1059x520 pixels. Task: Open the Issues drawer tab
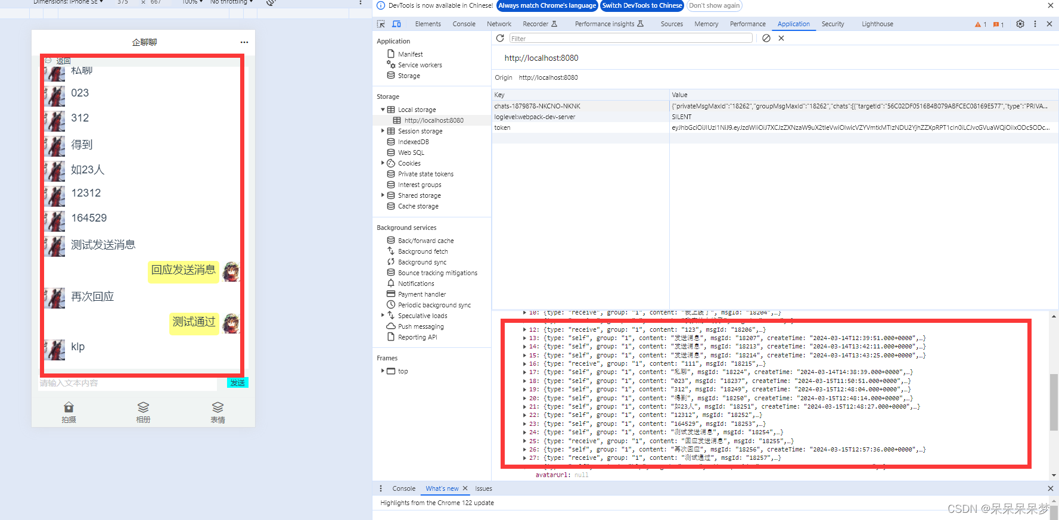pyautogui.click(x=483, y=488)
